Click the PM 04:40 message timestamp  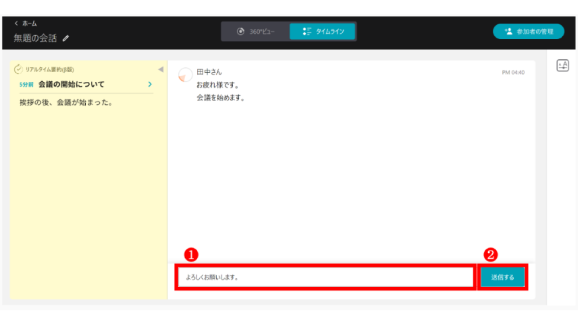(x=513, y=73)
